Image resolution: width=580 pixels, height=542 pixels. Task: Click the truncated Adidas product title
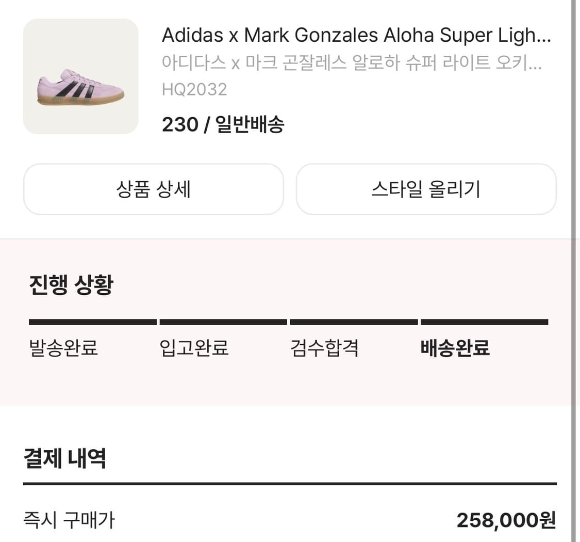356,35
